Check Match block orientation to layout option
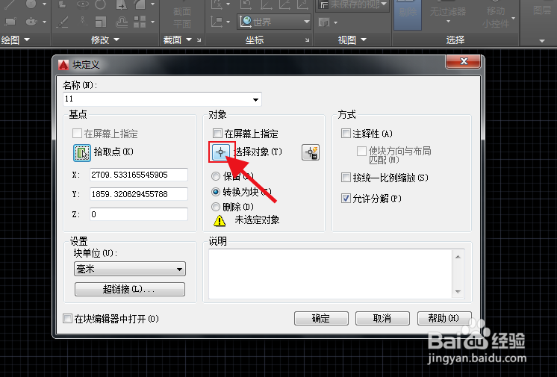The width and height of the screenshot is (557, 377). coord(361,151)
